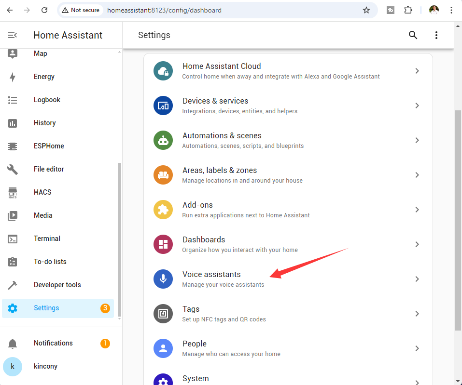The width and height of the screenshot is (462, 385).
Task: Open Add-ons settings entry
Action: (288, 210)
